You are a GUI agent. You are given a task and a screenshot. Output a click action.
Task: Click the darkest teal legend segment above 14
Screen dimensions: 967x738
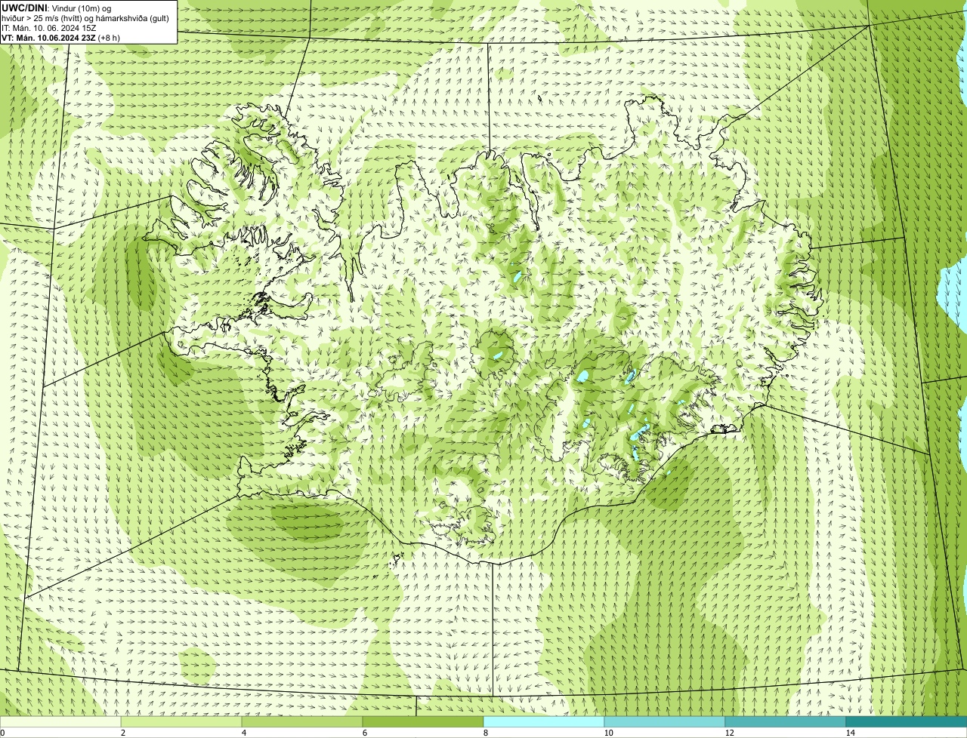(x=907, y=721)
